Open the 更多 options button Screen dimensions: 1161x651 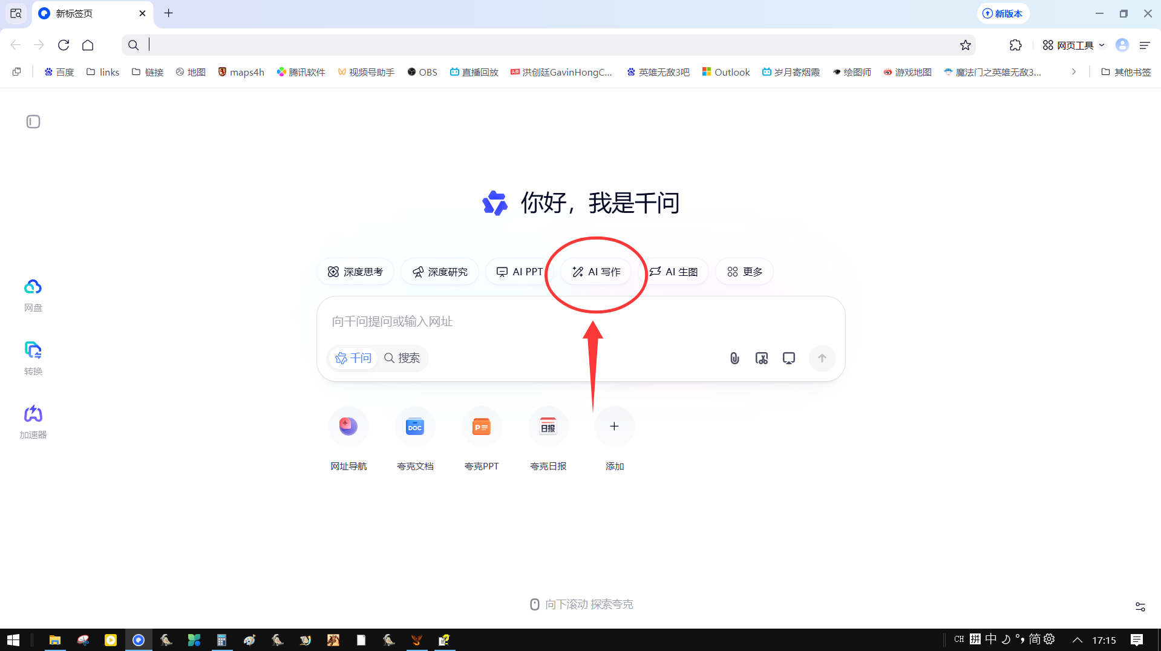744,272
